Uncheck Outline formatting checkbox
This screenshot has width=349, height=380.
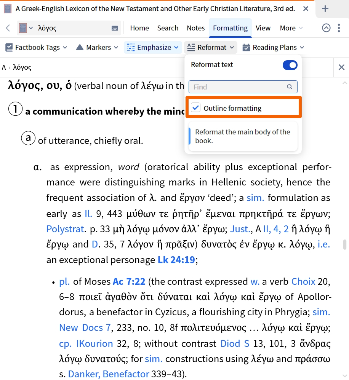[196, 107]
